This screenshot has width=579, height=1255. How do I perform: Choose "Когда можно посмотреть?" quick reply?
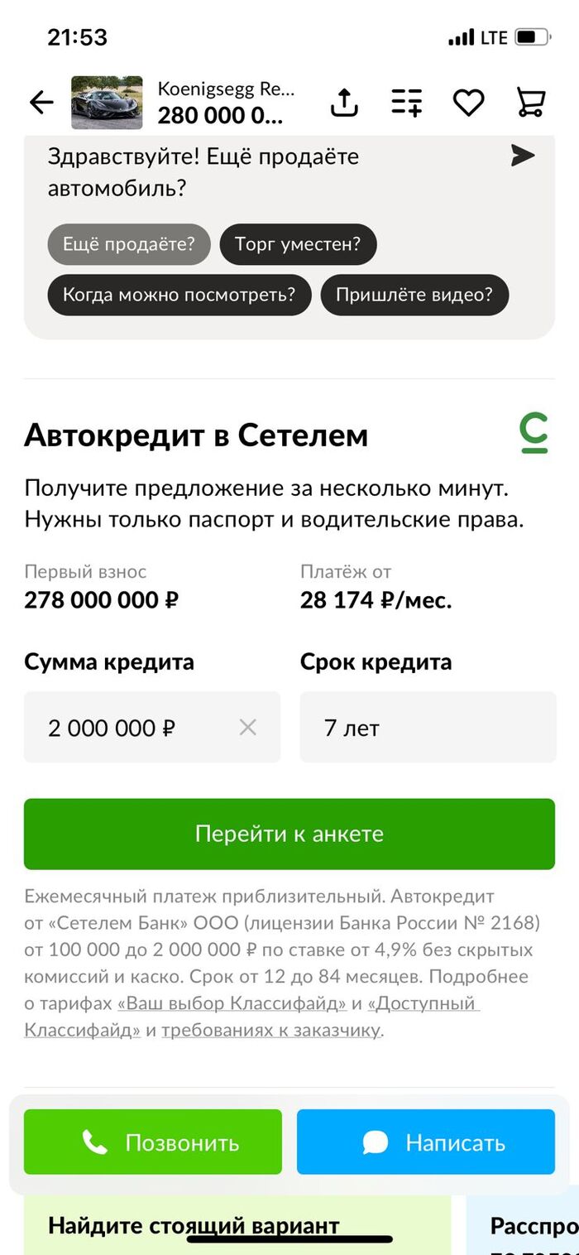[x=179, y=295]
